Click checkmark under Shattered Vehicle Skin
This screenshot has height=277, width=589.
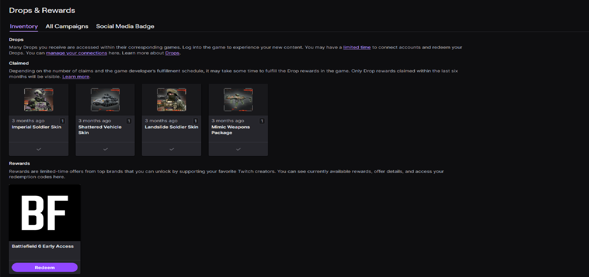pos(105,149)
